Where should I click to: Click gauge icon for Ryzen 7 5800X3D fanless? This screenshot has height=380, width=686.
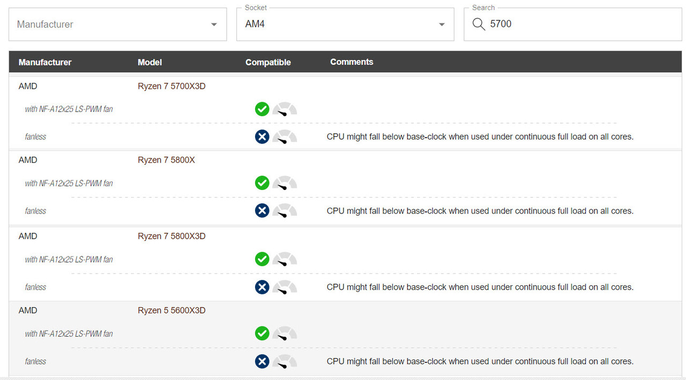pos(285,287)
